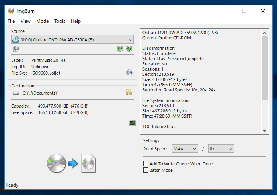Screen dimensions: 277x195
Task: Click the ImgBurn logo in title bar
Action: [x=11, y=11]
